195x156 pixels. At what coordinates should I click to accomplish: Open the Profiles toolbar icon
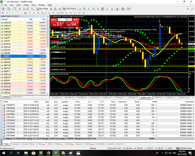tap(9, 9)
